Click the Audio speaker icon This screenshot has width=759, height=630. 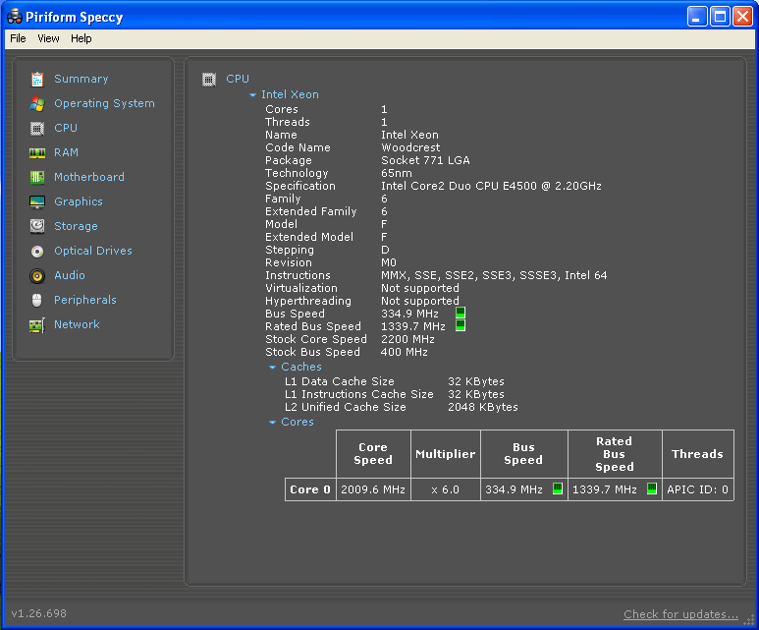coord(37,276)
